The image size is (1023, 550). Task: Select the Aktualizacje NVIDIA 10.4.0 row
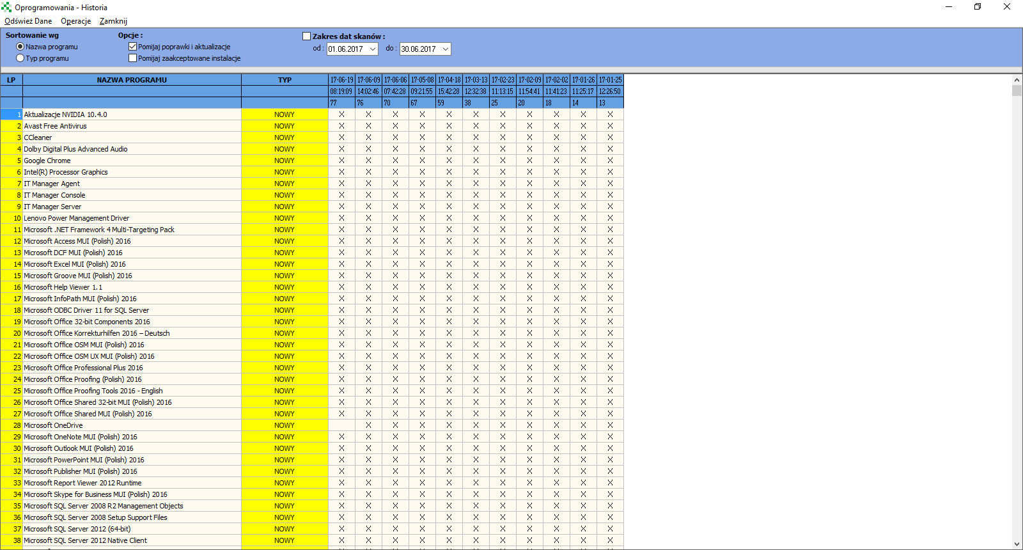pyautogui.click(x=132, y=114)
